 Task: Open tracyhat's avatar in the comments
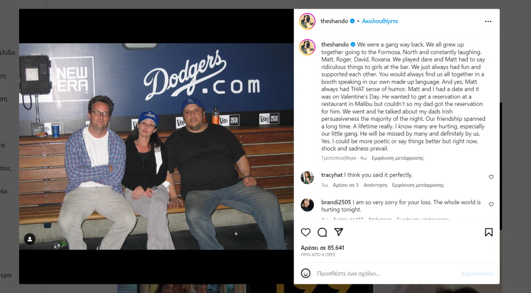tap(307, 178)
